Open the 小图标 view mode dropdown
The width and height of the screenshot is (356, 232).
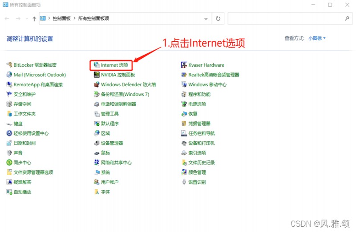click(317, 38)
